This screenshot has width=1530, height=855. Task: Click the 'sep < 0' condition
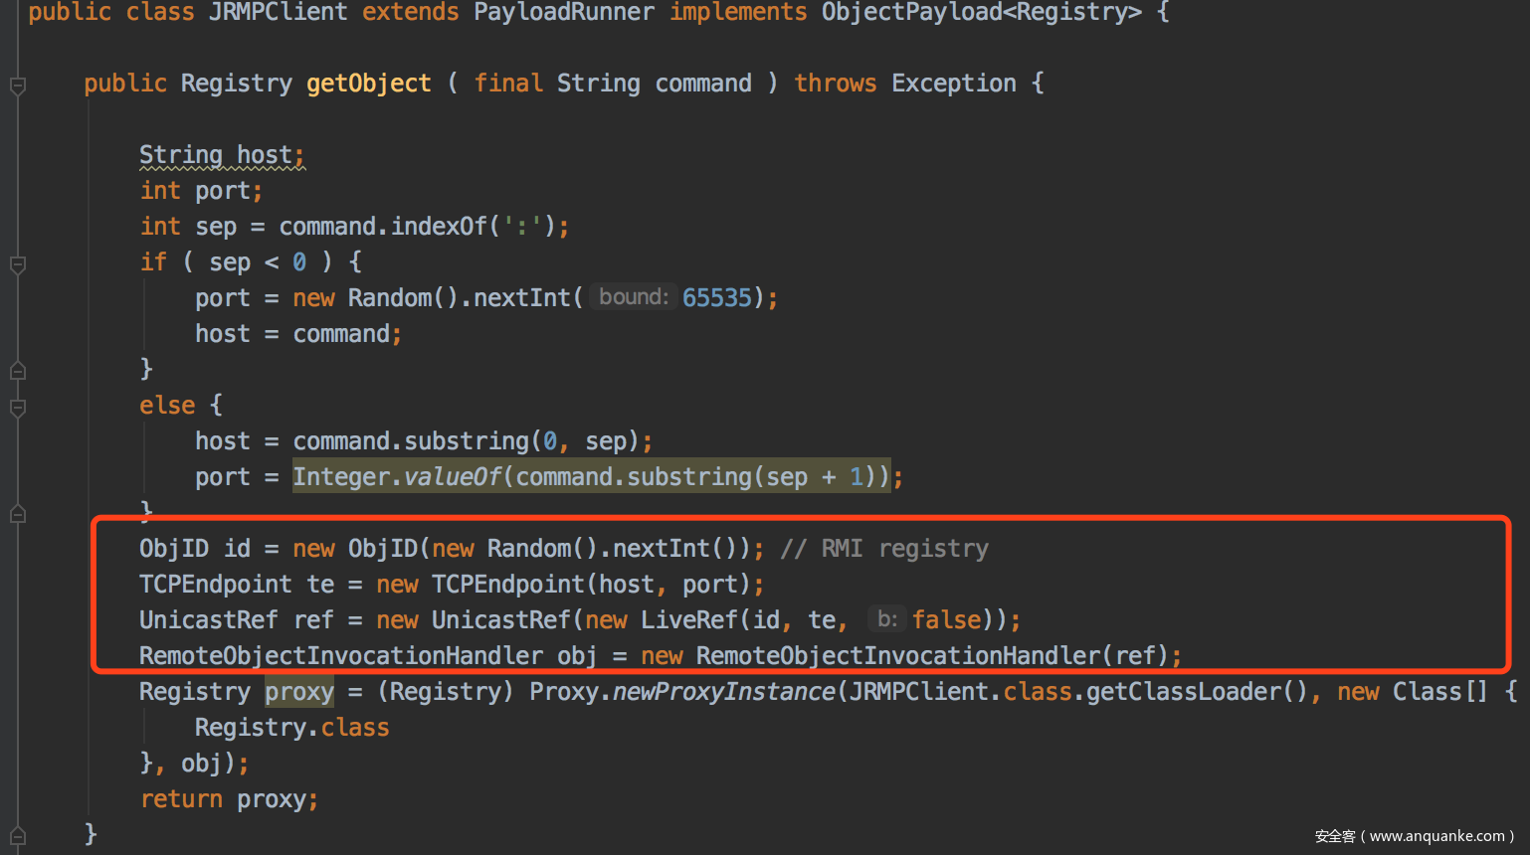pos(258,262)
